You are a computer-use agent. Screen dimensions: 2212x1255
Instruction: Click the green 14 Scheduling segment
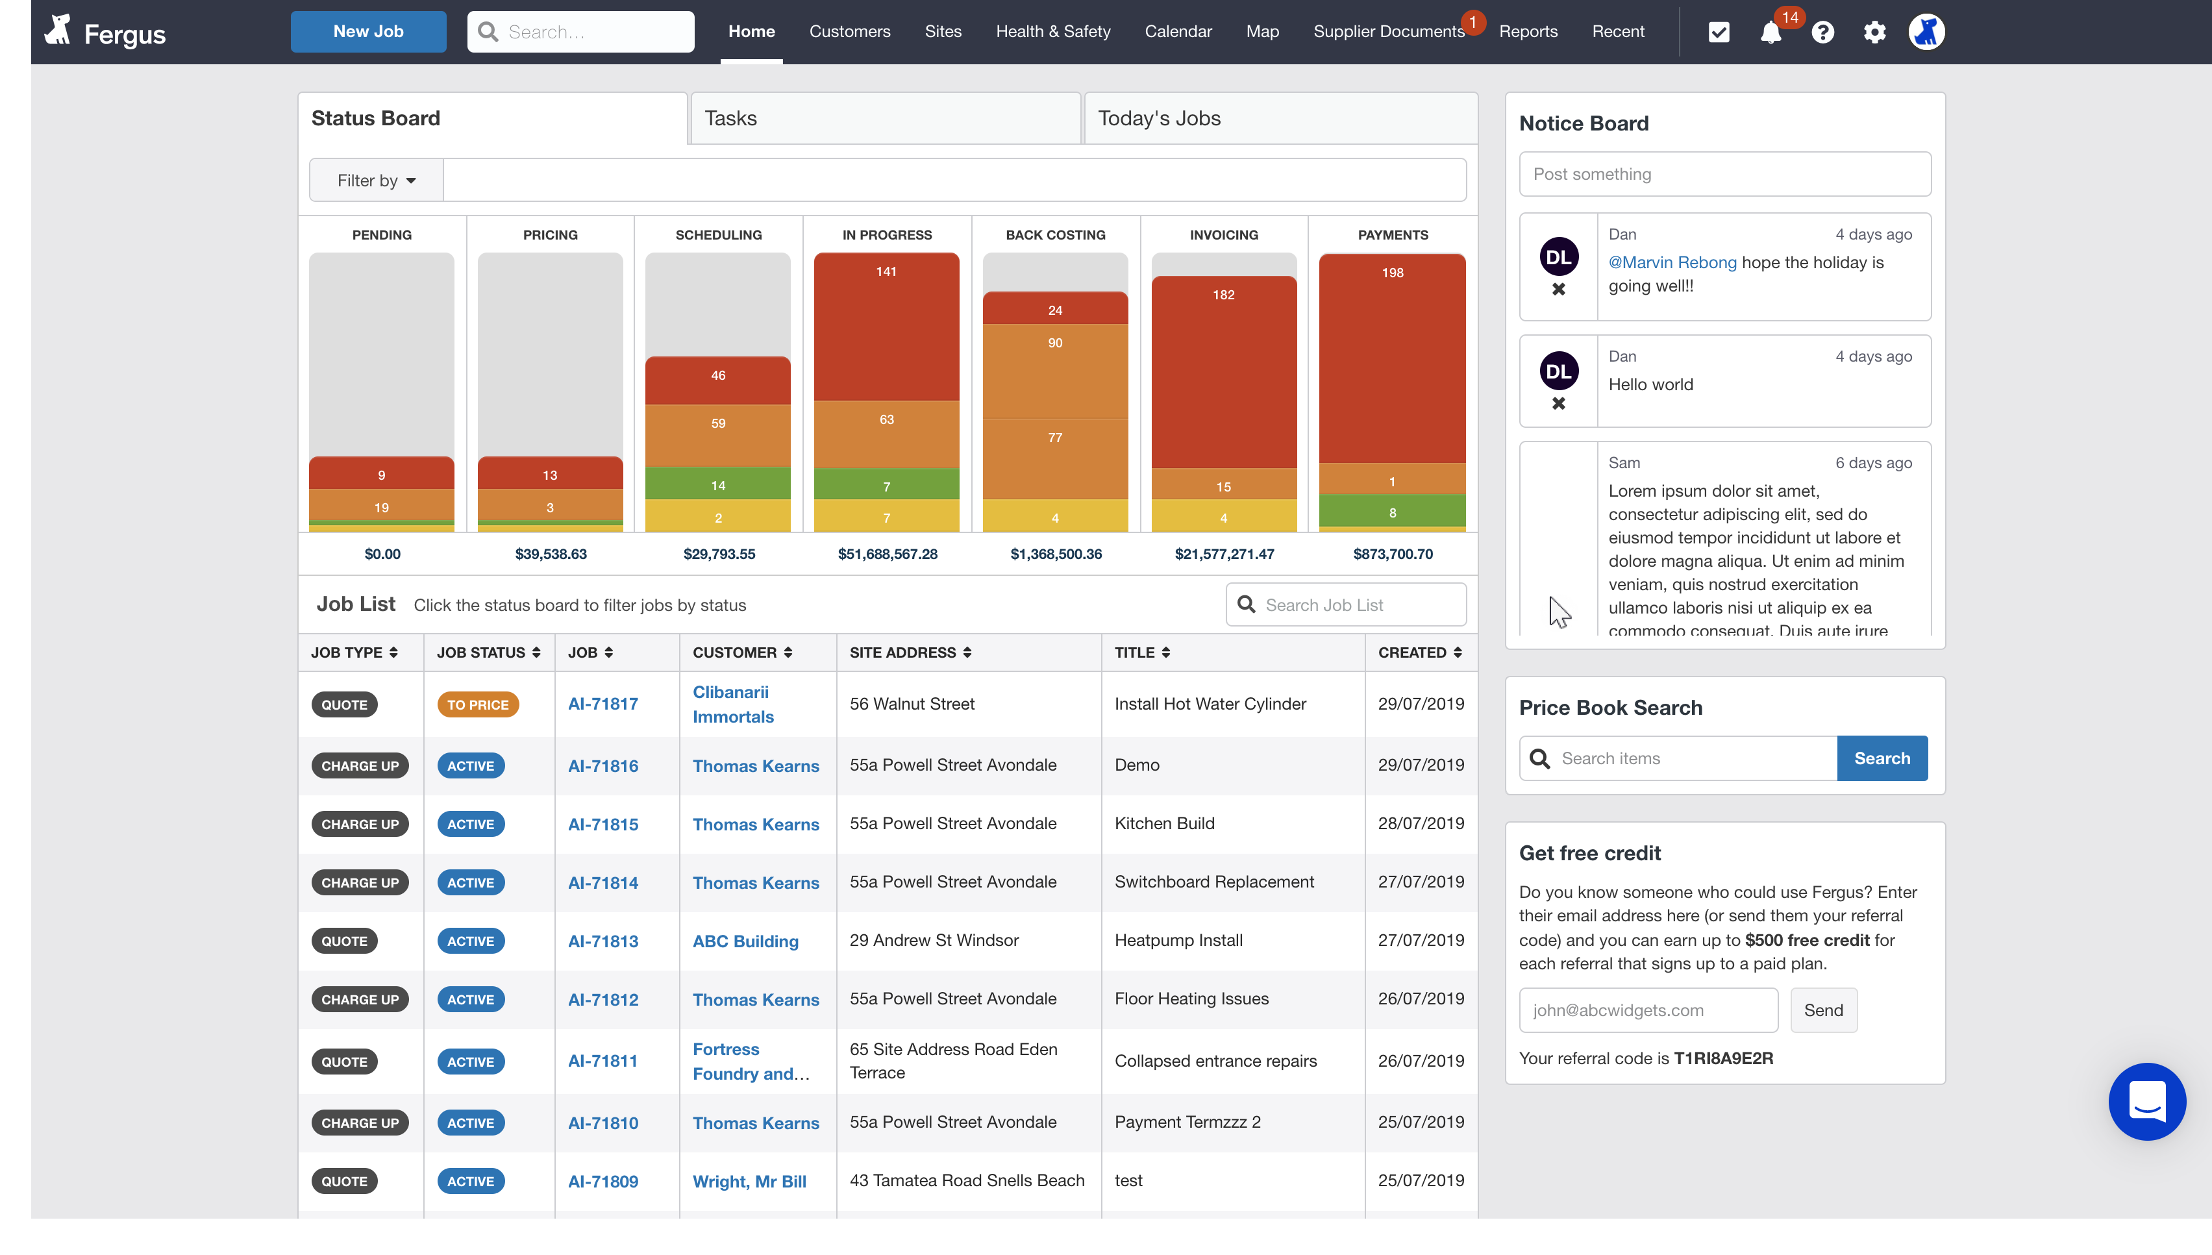[x=718, y=484]
